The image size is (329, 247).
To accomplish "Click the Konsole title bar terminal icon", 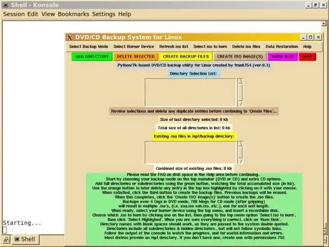I will click(6, 5).
